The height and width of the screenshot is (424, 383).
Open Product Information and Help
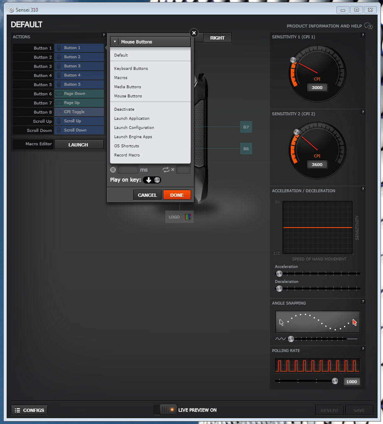click(324, 26)
